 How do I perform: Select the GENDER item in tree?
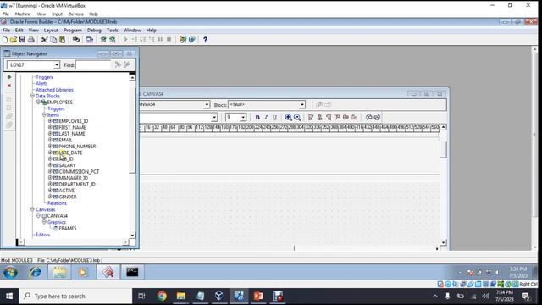[x=68, y=197]
